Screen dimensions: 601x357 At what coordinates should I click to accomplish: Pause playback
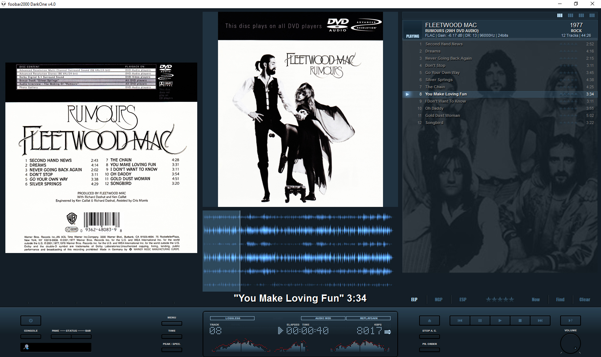click(x=480, y=321)
